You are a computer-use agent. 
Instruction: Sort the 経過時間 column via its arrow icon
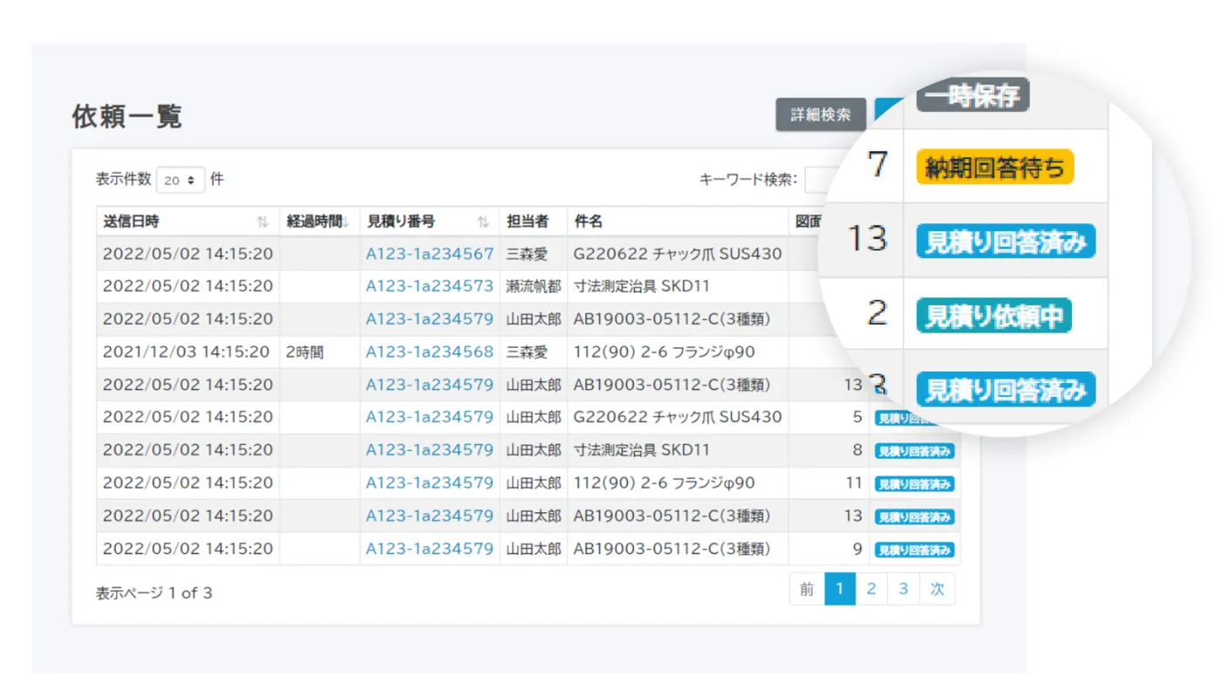click(x=344, y=222)
